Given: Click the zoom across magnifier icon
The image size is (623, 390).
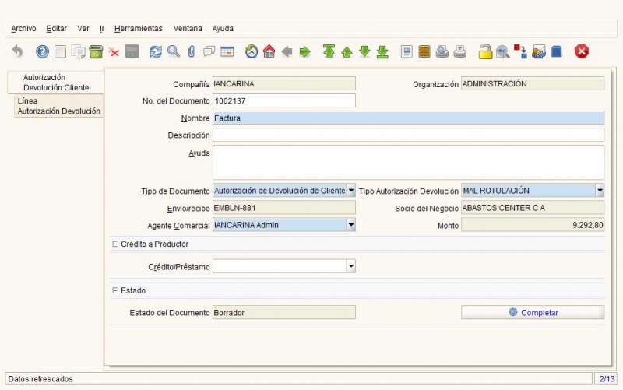Looking at the screenshot, I should [x=502, y=51].
